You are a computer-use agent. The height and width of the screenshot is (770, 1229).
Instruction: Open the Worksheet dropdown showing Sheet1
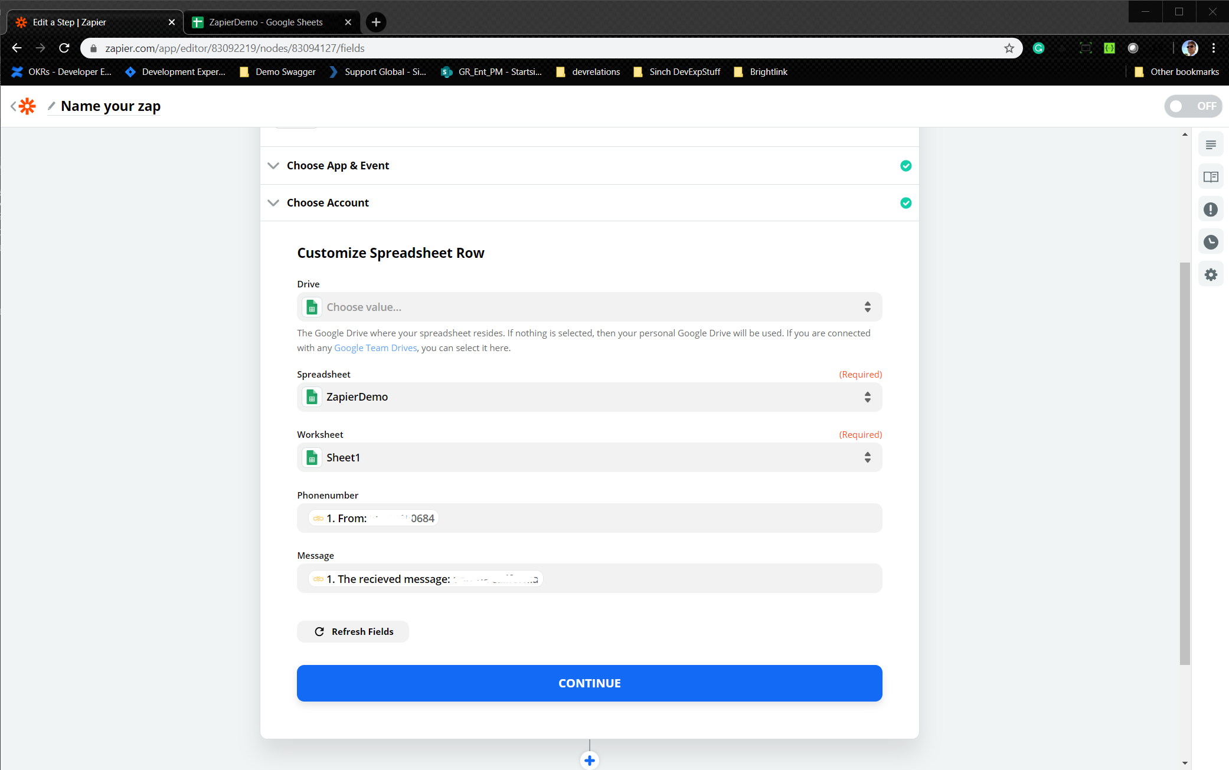click(x=589, y=457)
